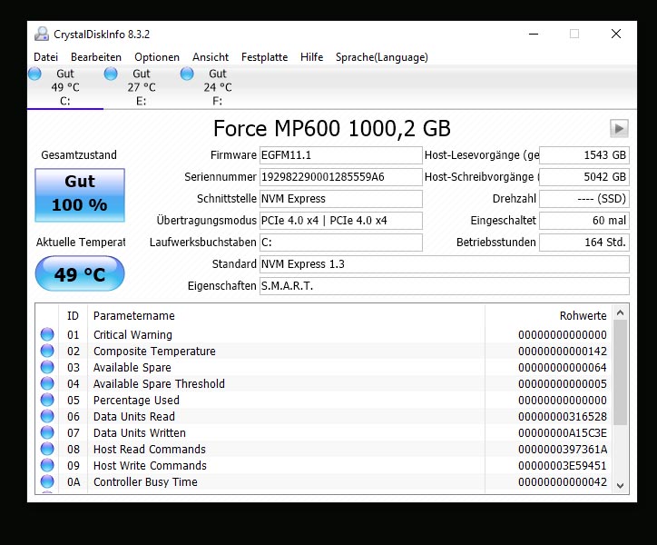Click the blue status orb for drive F:
Image resolution: width=657 pixels, height=545 pixels.
187,74
